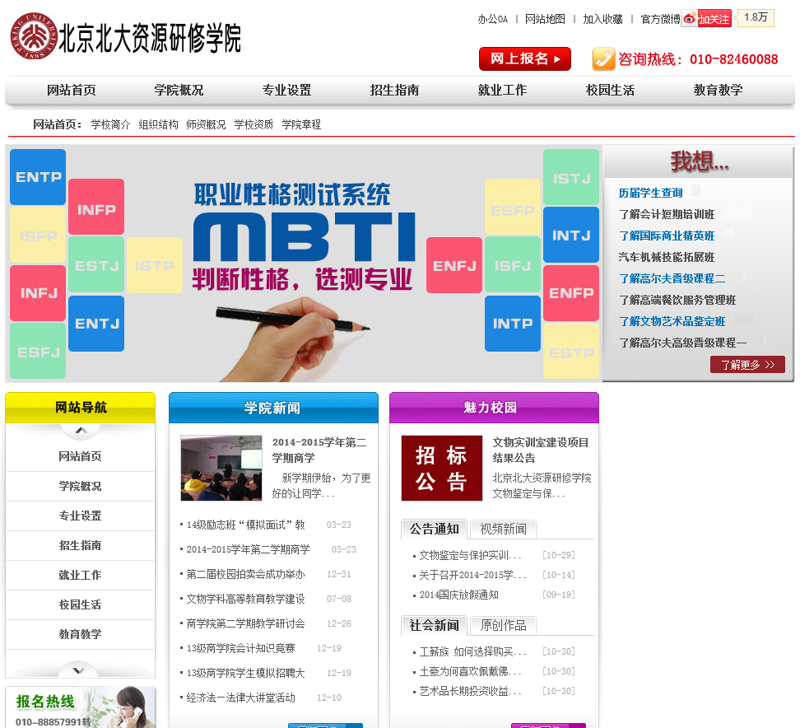The image size is (800, 728).
Task: Click 加入收藏 link
Action: click(602, 20)
